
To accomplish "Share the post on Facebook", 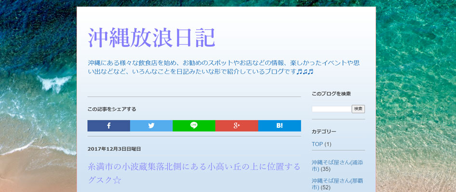I will click(108, 126).
